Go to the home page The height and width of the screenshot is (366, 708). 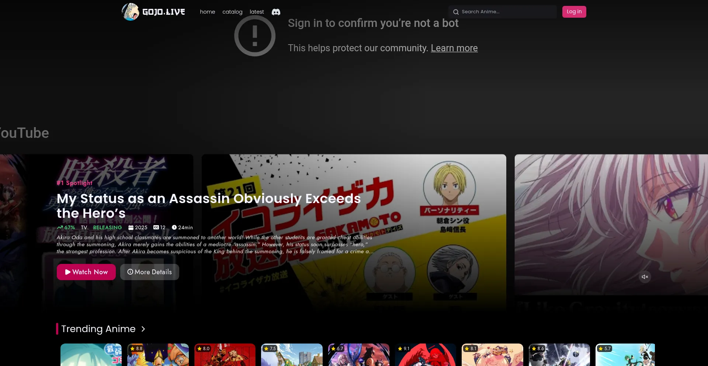click(x=207, y=12)
